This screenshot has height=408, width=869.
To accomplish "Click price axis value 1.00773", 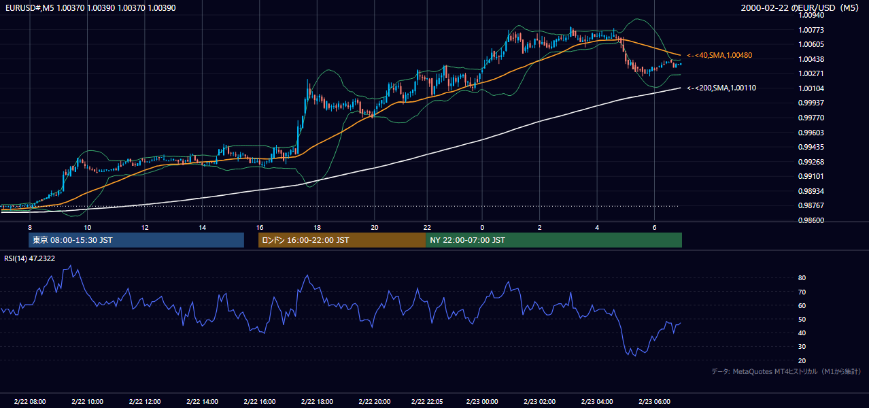I will (x=811, y=30).
